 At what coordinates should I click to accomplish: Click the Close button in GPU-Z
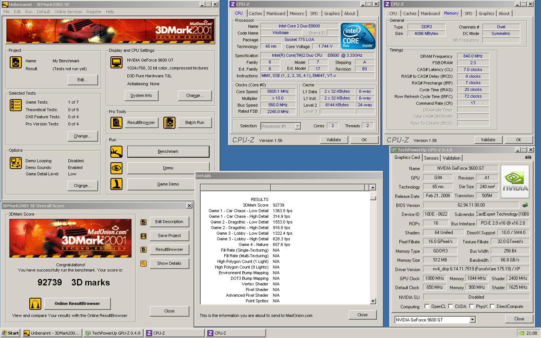(519, 319)
